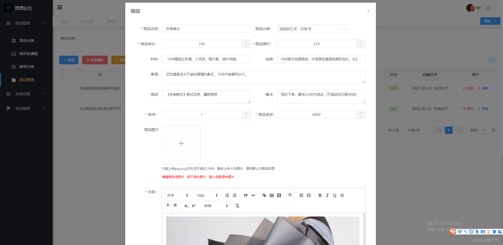The image size is (503, 245).
Task: Insert a hyperlink in the content
Action: point(264,195)
